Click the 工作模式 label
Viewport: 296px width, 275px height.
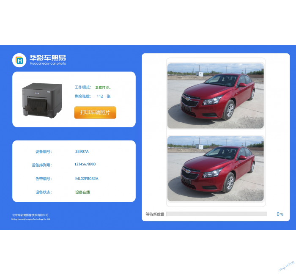[x=83, y=87]
